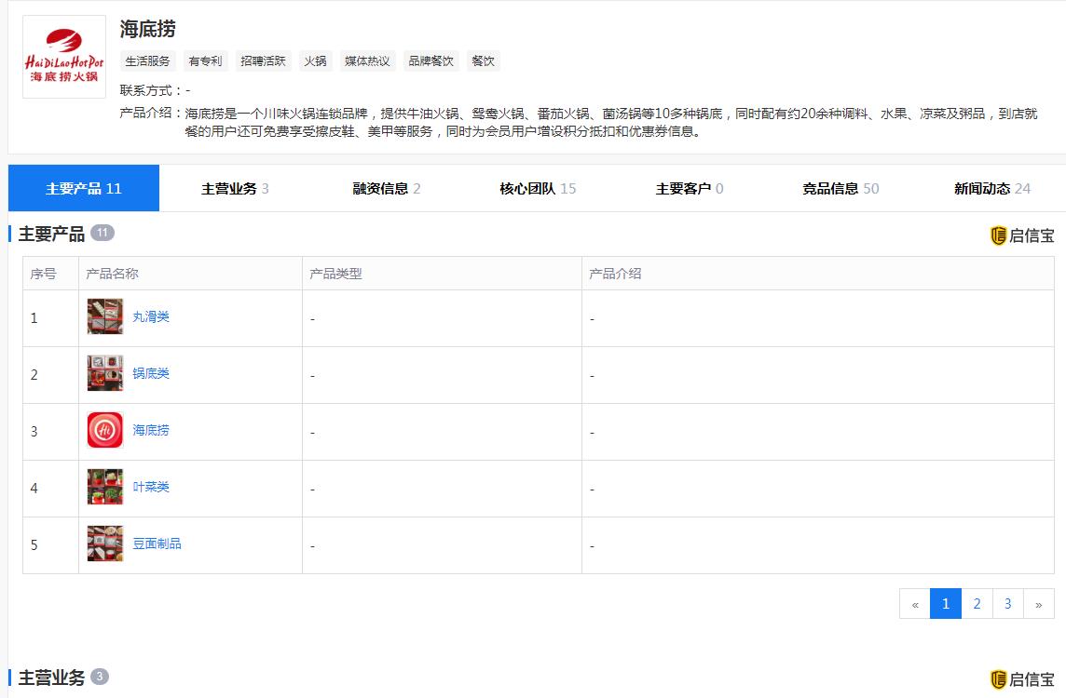Go to previous page with « button

pyautogui.click(x=915, y=604)
